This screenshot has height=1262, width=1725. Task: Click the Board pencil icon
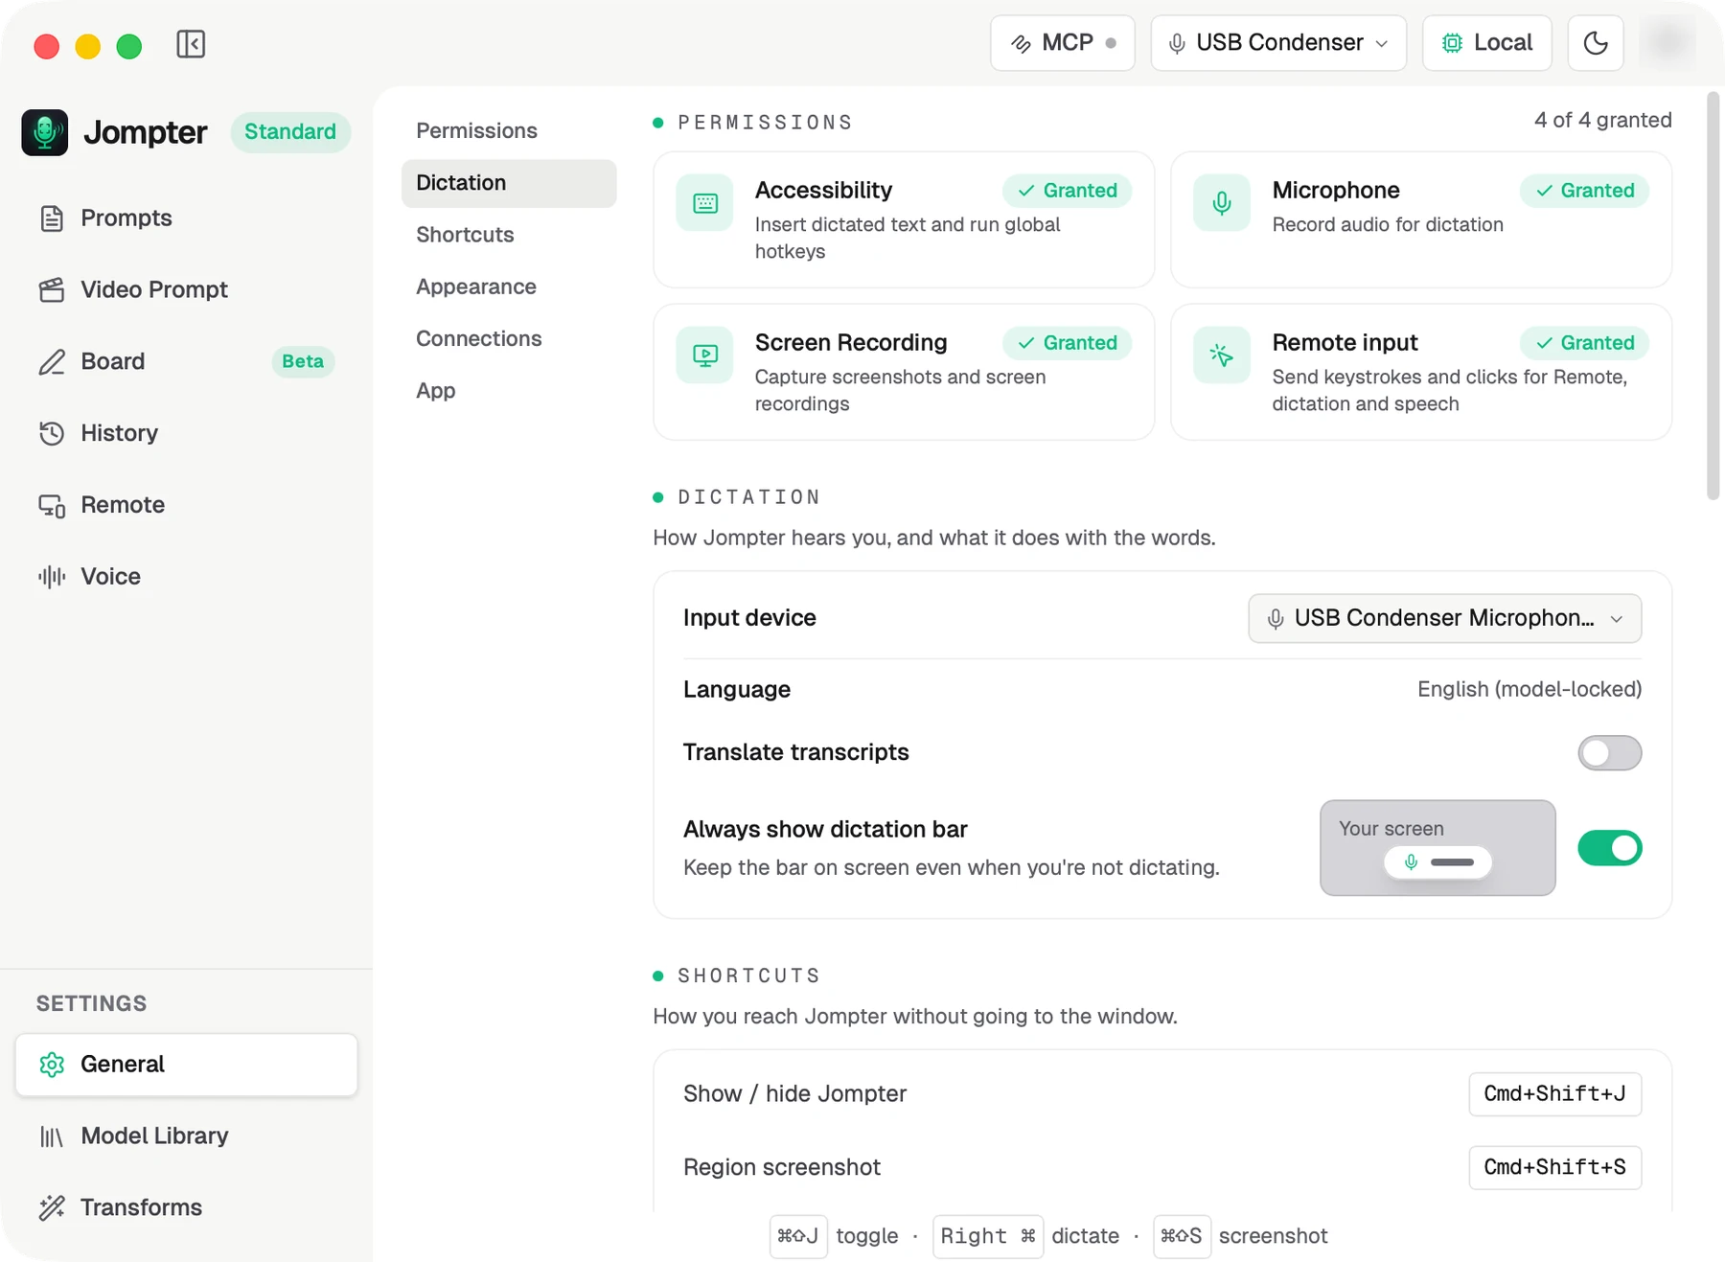click(x=52, y=361)
